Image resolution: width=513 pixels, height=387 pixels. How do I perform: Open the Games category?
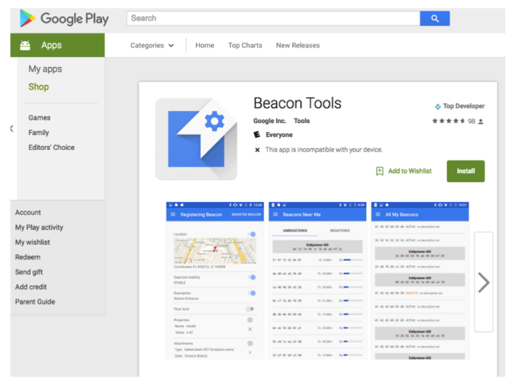[x=39, y=118]
